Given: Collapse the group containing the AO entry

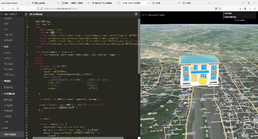Looking at the screenshot, I should tap(2, 94).
